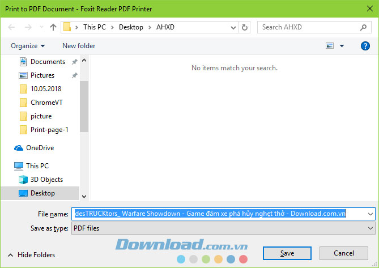Open the picture folder in sidebar
Image resolution: width=379 pixels, height=268 pixels.
(x=41, y=116)
